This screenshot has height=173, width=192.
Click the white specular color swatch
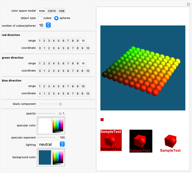(45, 126)
